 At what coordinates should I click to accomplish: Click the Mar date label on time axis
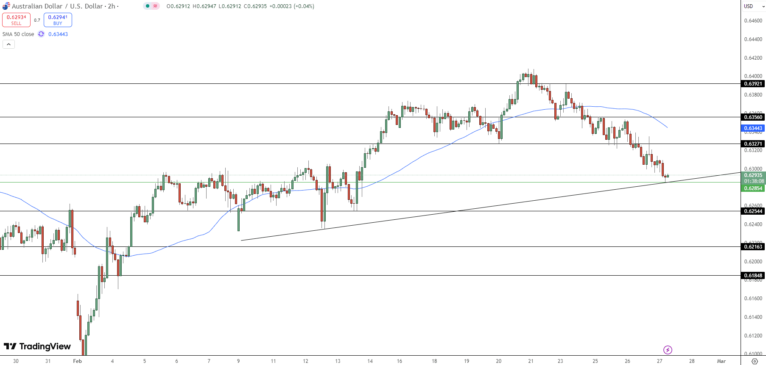[721, 361]
